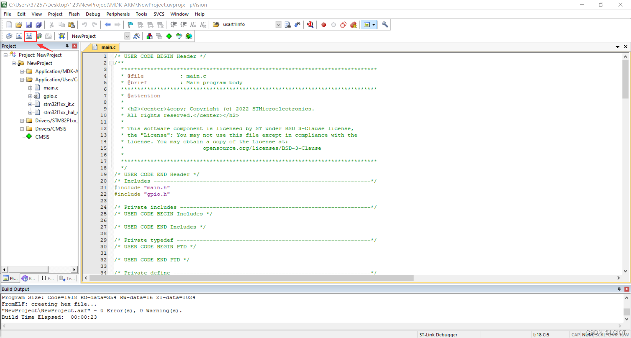Open the Pack Installer icon
This screenshot has height=338, width=631.
[189, 36]
